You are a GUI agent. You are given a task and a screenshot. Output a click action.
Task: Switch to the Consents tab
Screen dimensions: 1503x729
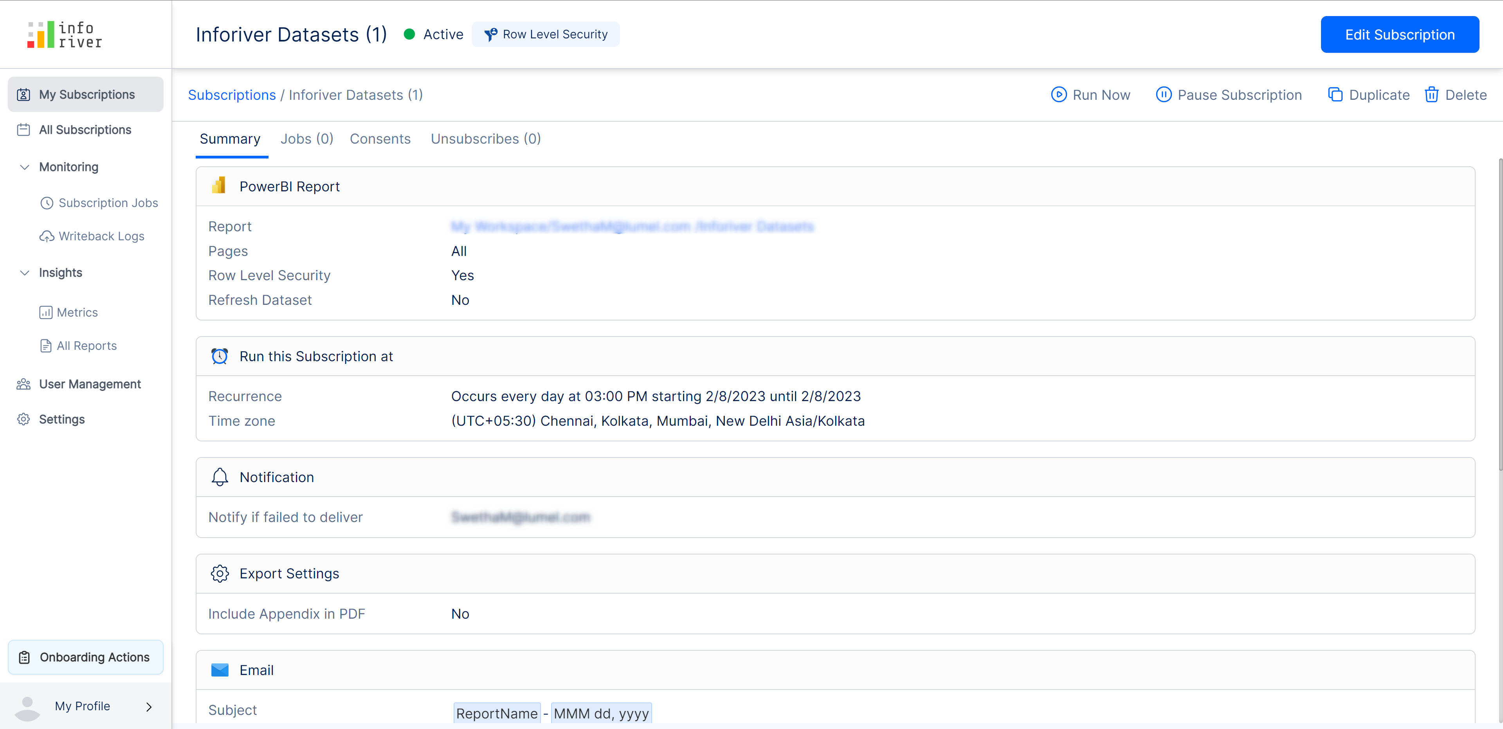click(380, 139)
